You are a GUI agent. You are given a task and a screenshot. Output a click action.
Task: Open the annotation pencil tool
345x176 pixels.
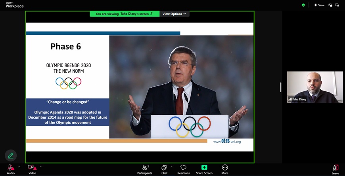click(x=11, y=155)
